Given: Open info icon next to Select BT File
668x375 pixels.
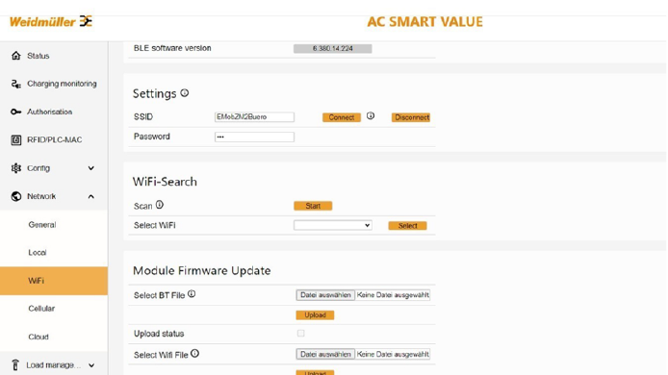Looking at the screenshot, I should coord(192,294).
